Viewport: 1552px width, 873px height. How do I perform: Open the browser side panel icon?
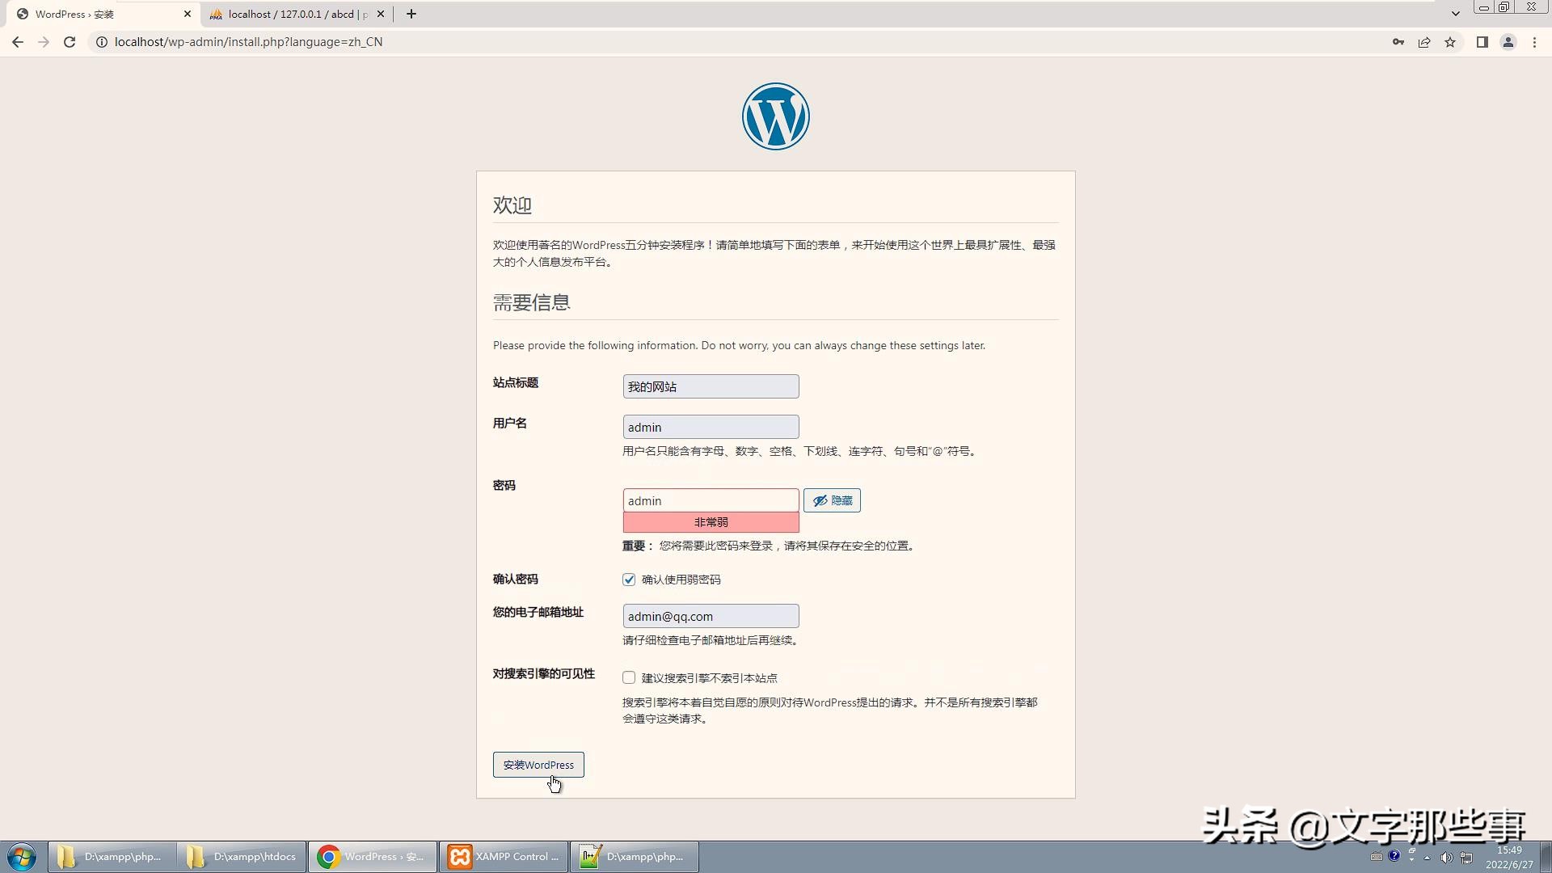[1482, 42]
